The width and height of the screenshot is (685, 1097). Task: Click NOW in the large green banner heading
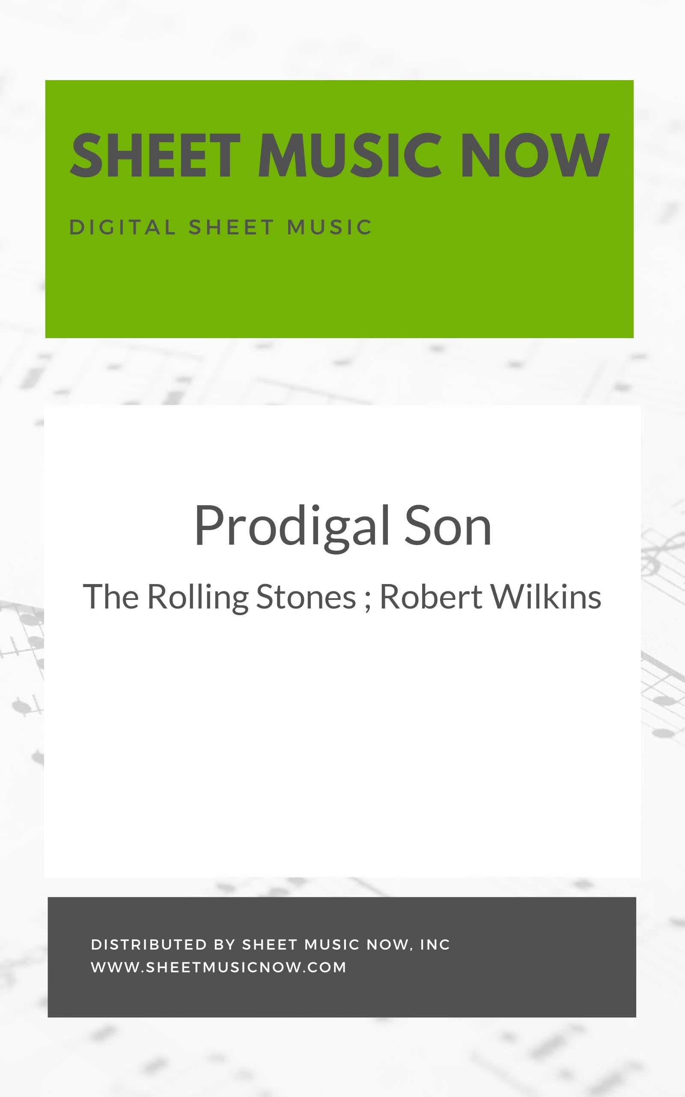pyautogui.click(x=535, y=156)
